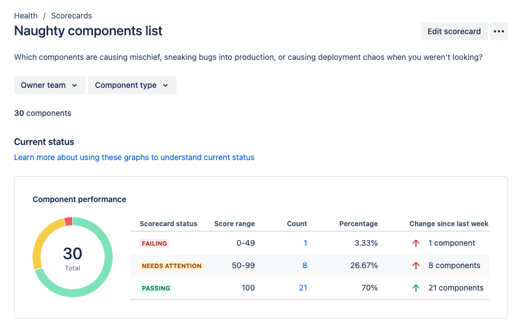Click the Edit scorecard button
This screenshot has width=527, height=328.
454,31
